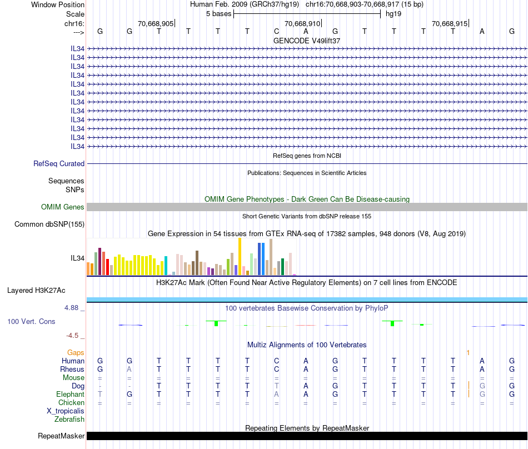Select the Scale label in the left column
The image size is (528, 449).
(x=75, y=14)
